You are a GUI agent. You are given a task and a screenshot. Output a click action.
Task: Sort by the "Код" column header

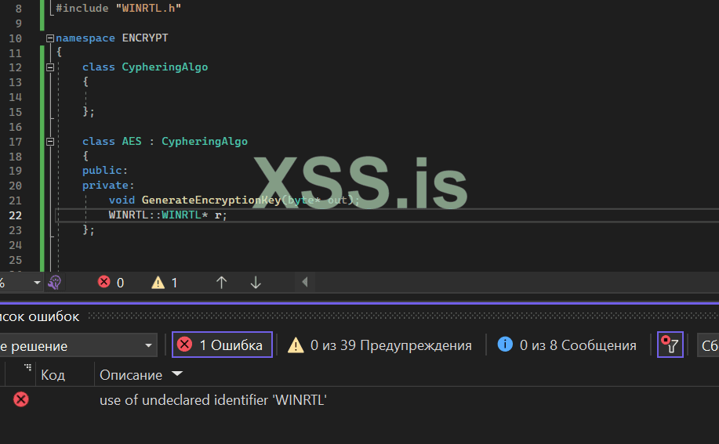(53, 375)
